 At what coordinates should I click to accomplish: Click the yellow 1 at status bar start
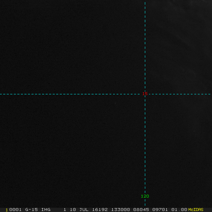pos(7,210)
